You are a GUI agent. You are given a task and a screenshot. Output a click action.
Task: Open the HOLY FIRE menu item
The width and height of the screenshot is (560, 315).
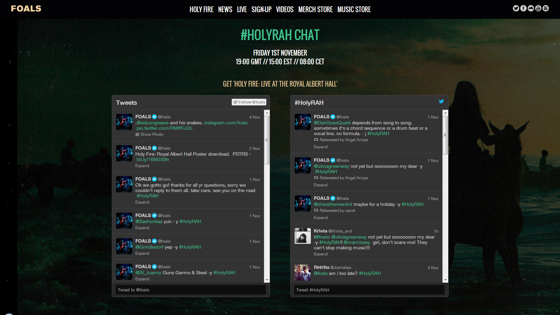[x=201, y=9]
